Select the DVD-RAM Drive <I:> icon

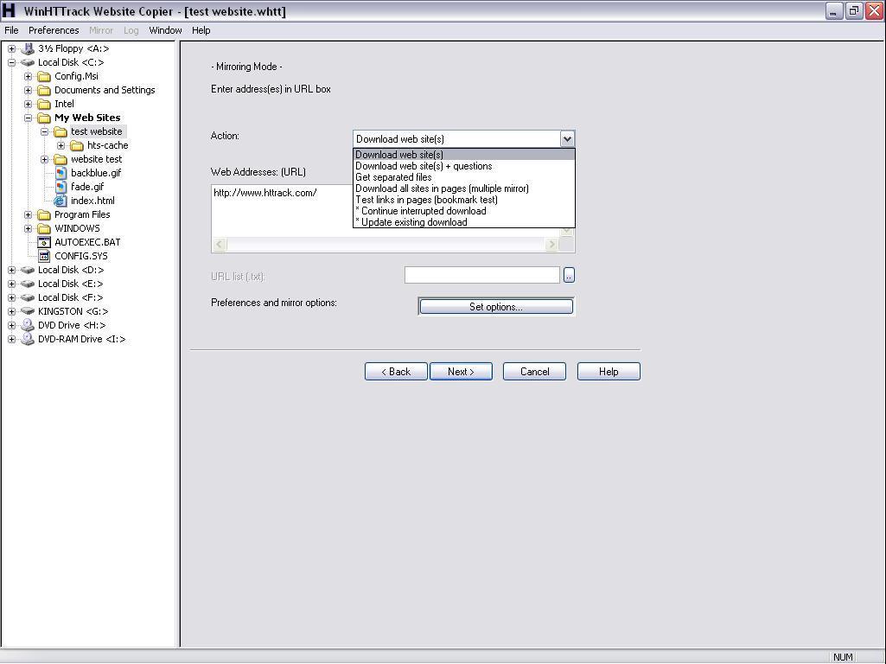(x=29, y=339)
